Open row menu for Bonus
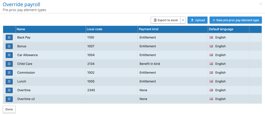 9,46
